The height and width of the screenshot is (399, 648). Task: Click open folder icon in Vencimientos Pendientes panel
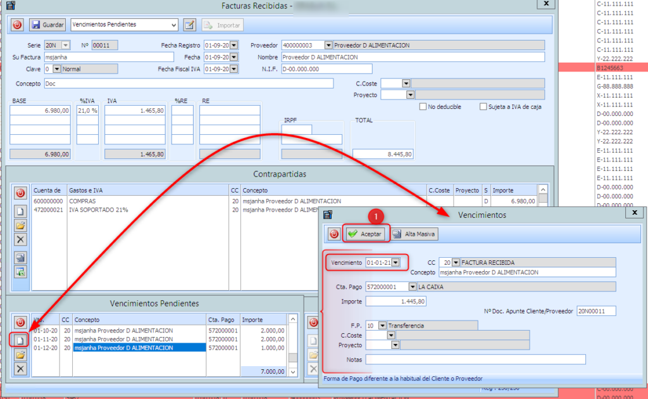point(20,355)
